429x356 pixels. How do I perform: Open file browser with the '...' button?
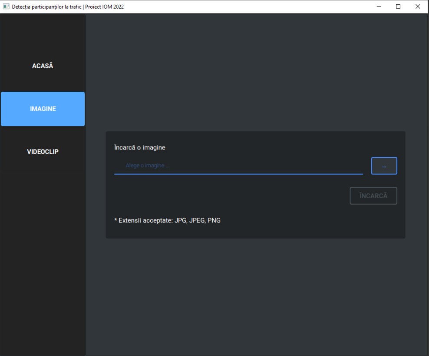(384, 166)
